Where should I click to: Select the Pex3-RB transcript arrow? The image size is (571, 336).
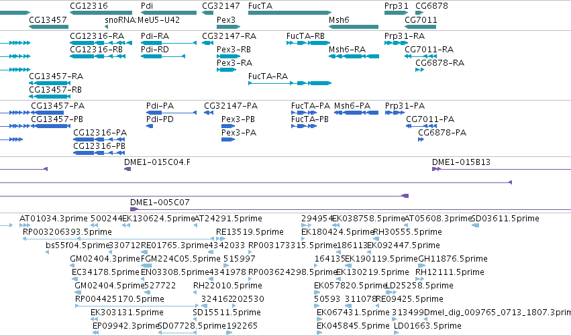pyautogui.click(x=228, y=56)
